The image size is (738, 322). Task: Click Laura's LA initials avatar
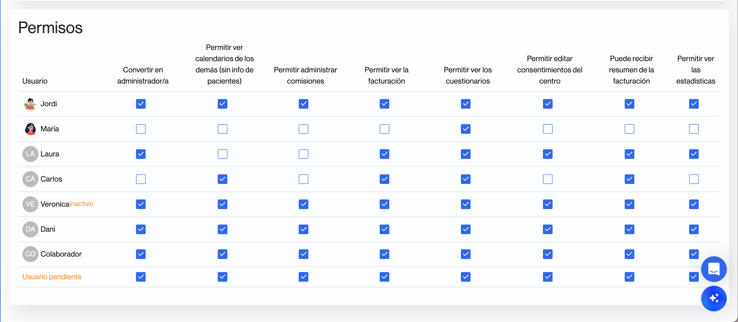(x=30, y=154)
